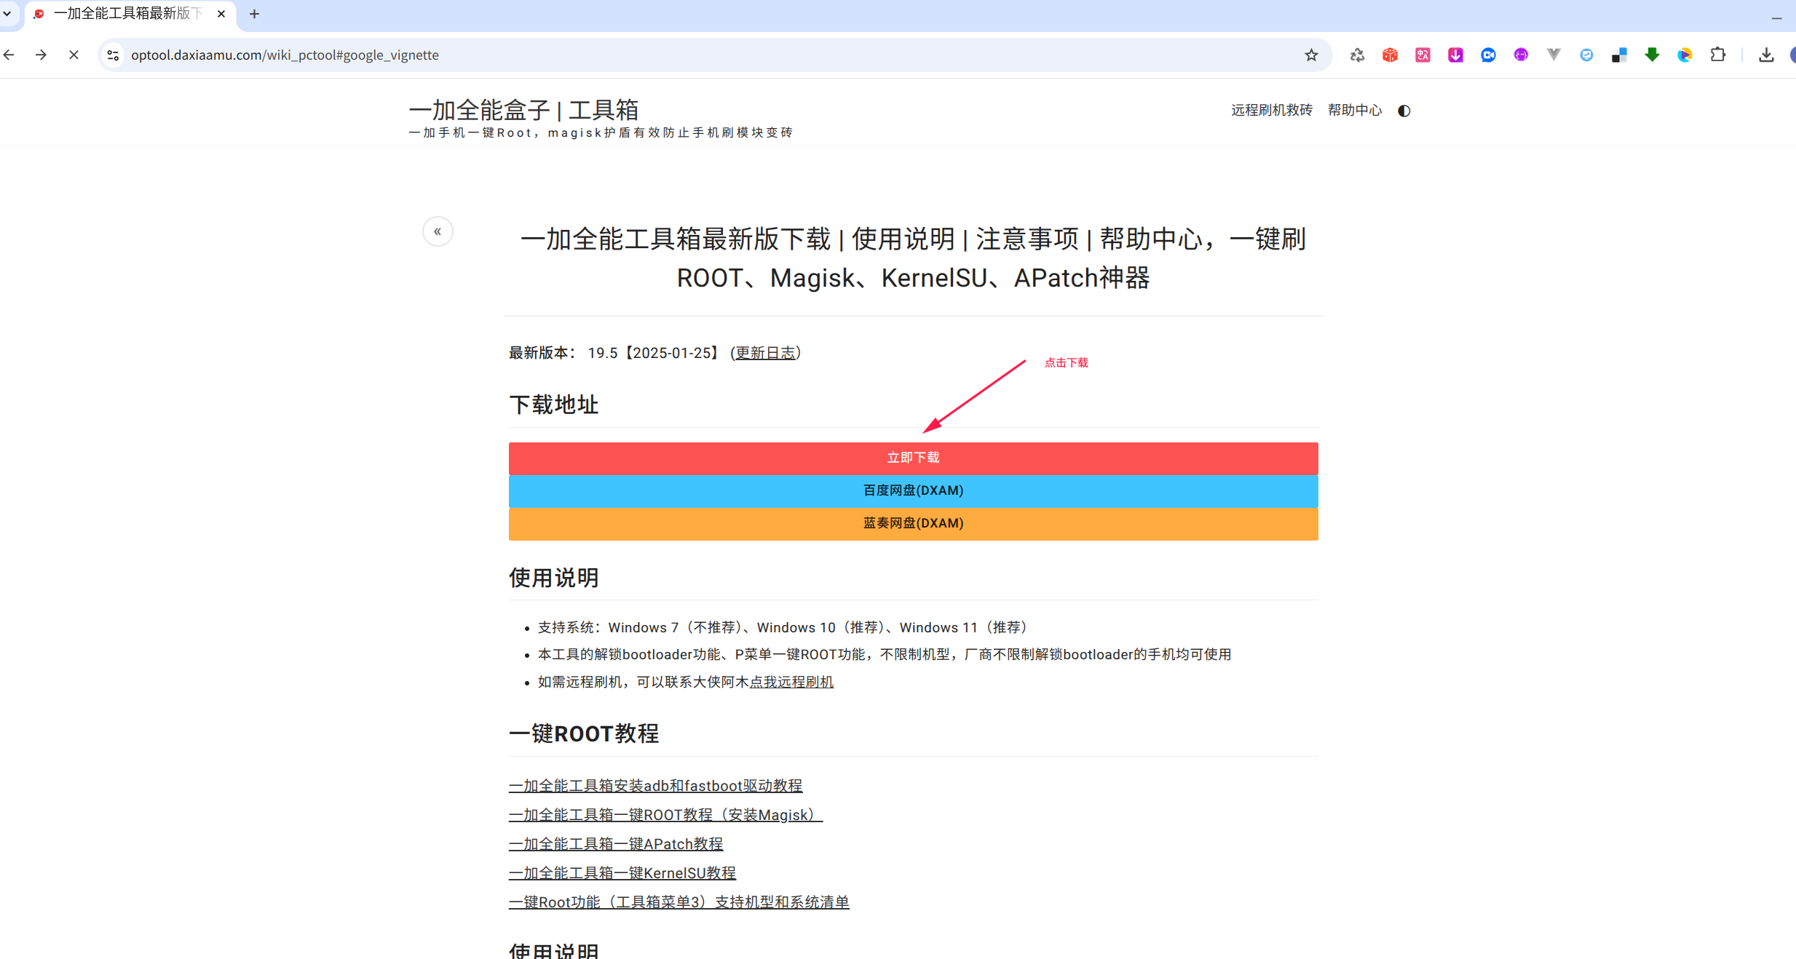Open the colorful play-button extension

1685,55
